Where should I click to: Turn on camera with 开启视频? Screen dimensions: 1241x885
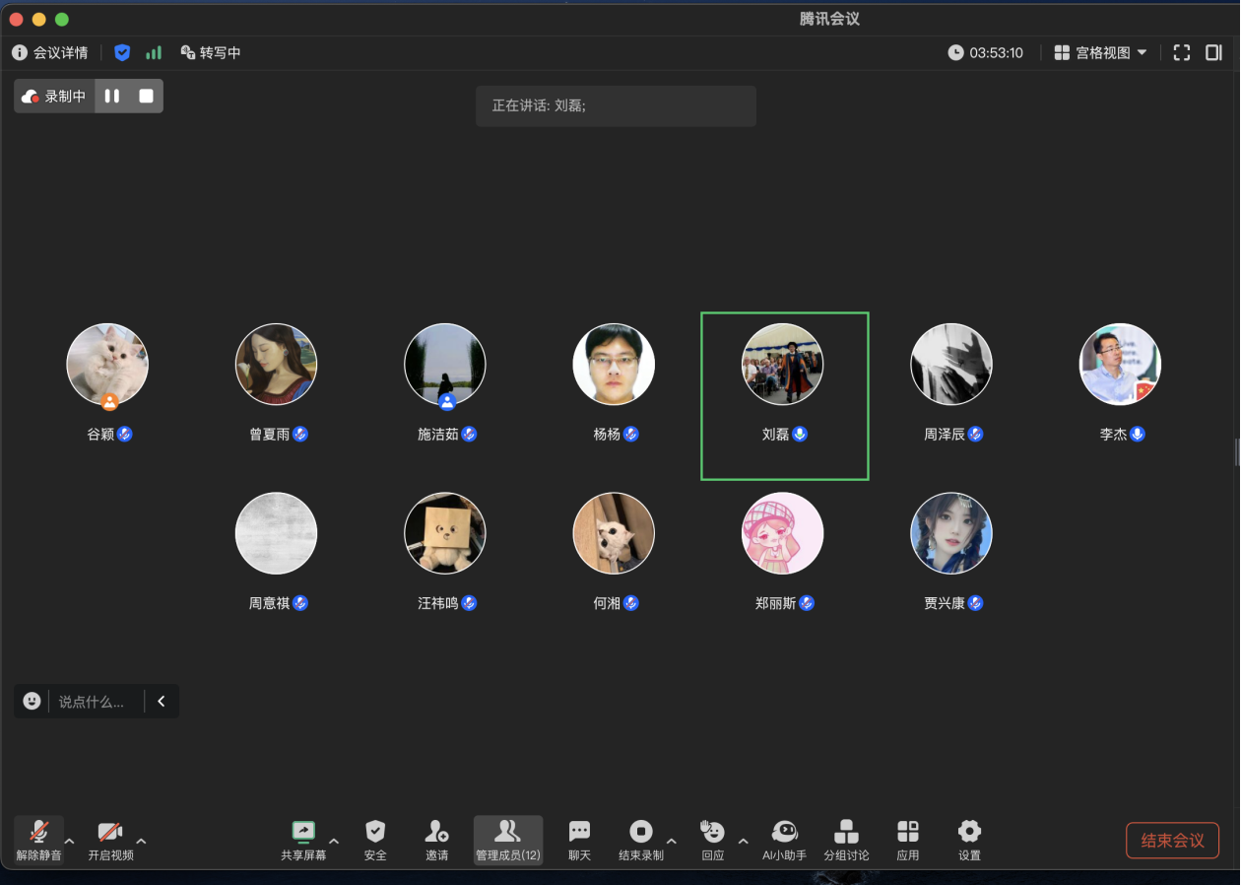110,833
